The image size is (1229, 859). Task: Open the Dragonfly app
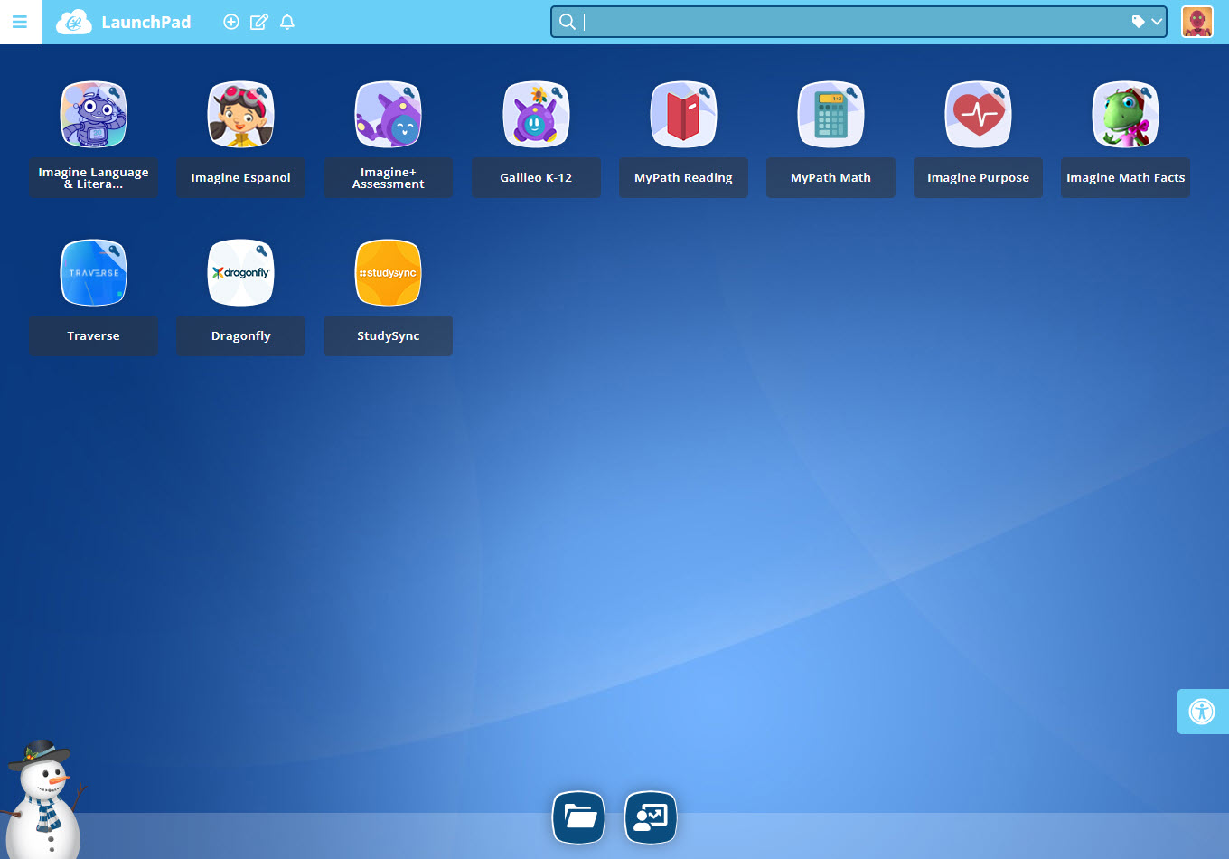point(240,272)
